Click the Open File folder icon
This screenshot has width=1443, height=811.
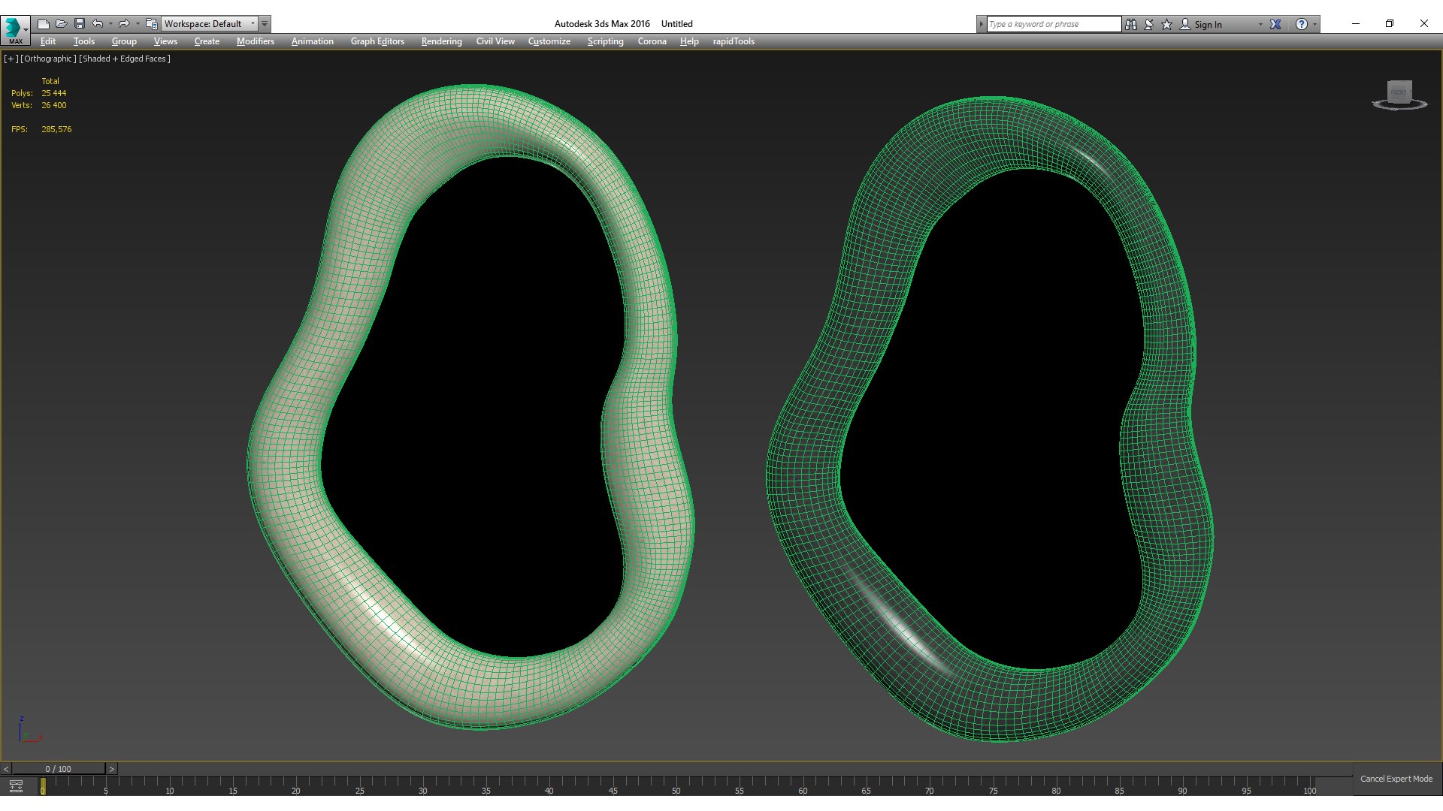pyautogui.click(x=62, y=24)
